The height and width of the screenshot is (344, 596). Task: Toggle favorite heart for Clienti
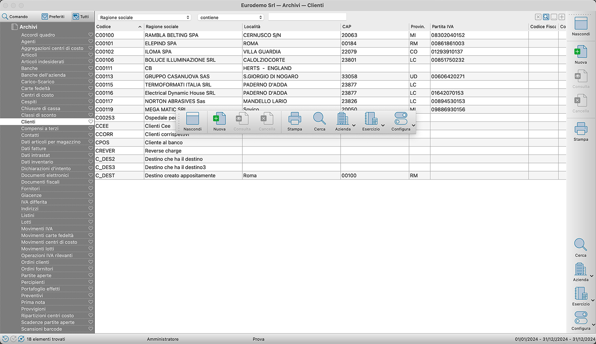[91, 122]
